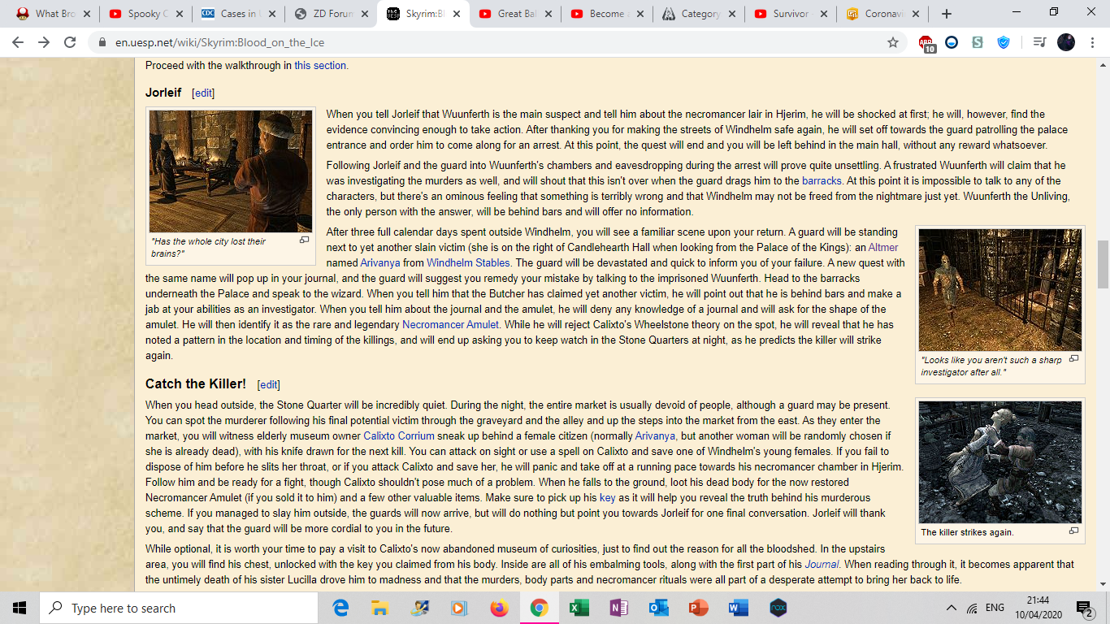Open Outlook from the taskbar
Image resolution: width=1110 pixels, height=624 pixels.
(x=658, y=608)
